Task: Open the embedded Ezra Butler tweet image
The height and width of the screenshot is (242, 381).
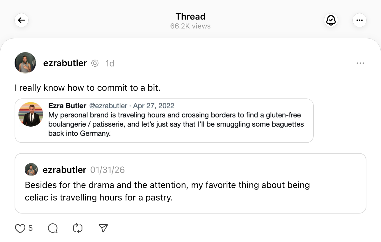Action: tap(164, 121)
